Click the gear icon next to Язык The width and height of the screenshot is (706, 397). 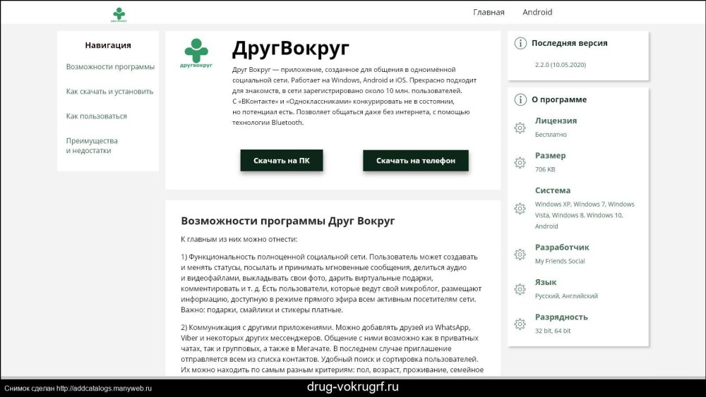tap(520, 289)
